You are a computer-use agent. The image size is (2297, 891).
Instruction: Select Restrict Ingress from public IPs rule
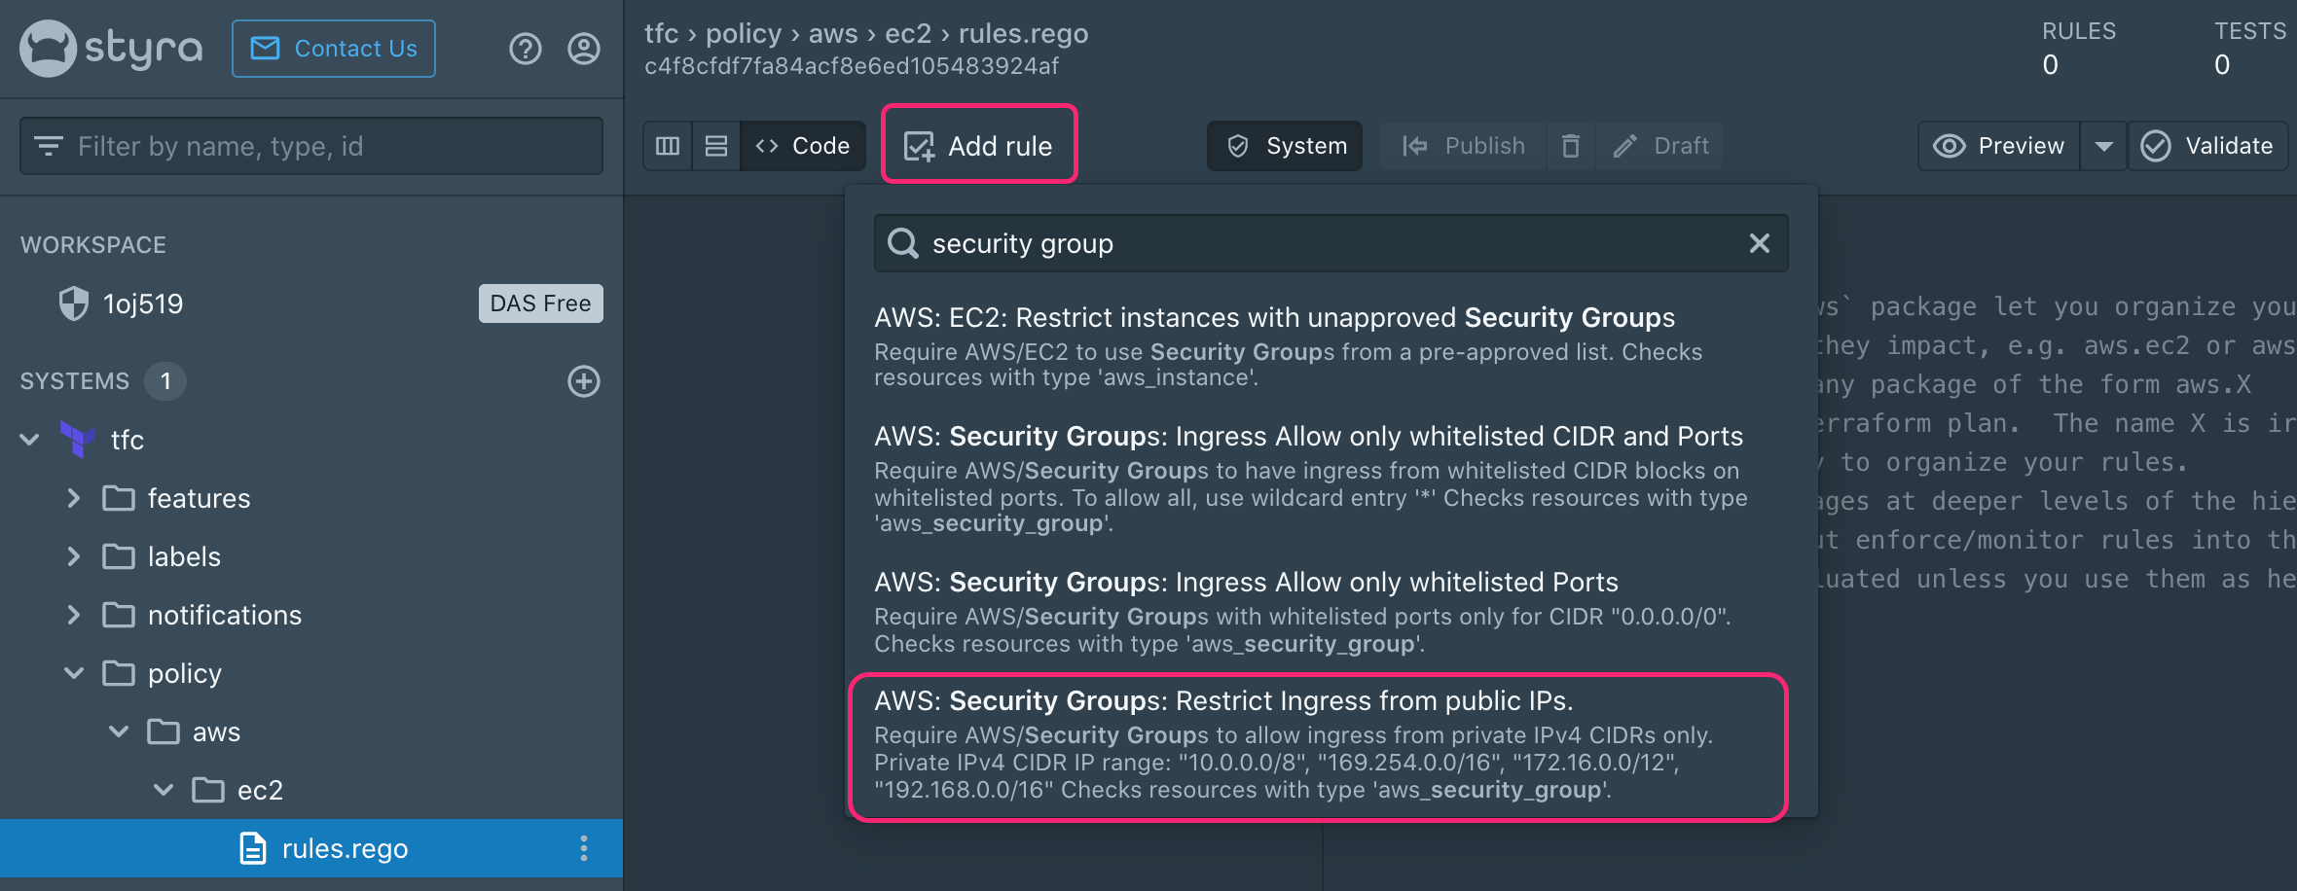click(1319, 747)
